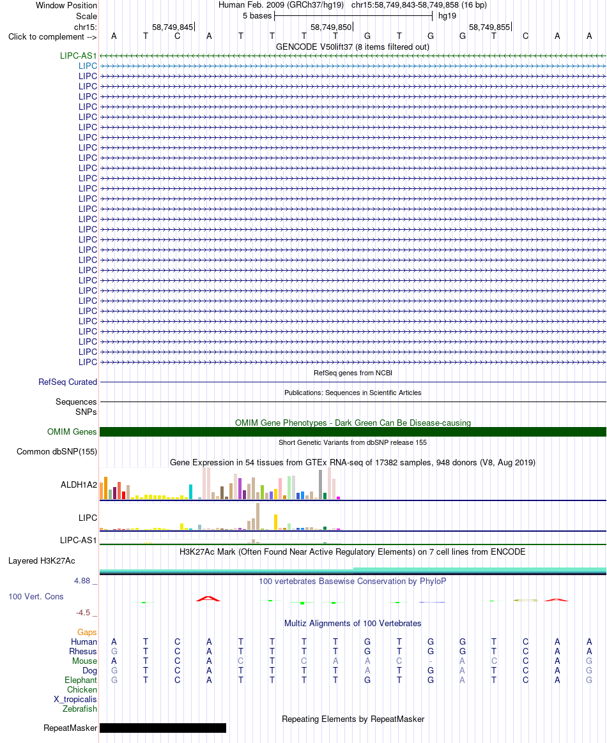607x743 pixels.
Task: Select the Elephant alignment row label
Action: pyautogui.click(x=81, y=680)
